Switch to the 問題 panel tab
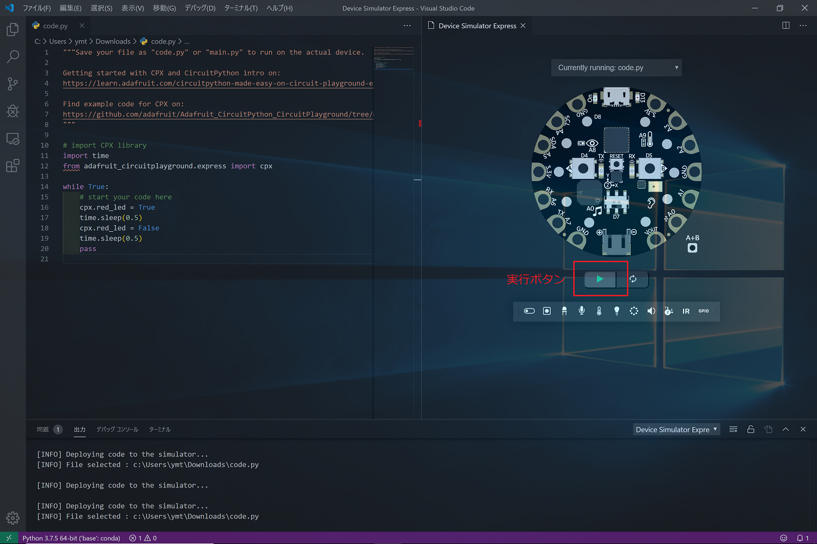 [x=49, y=429]
